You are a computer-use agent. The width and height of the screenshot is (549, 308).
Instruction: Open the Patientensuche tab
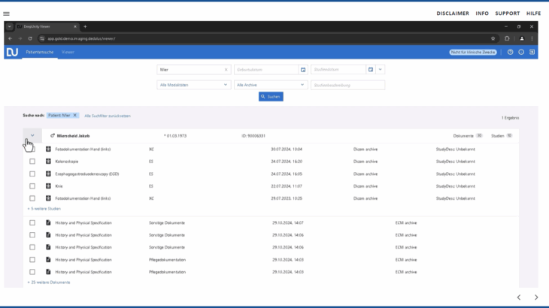coord(40,52)
